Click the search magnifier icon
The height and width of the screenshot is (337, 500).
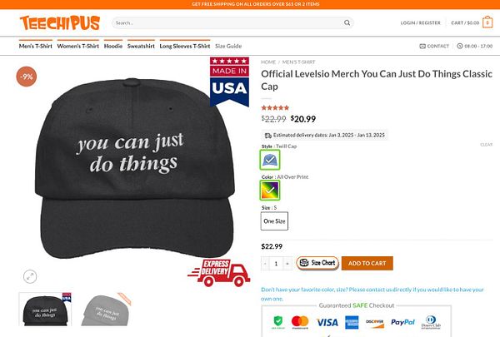click(x=347, y=23)
